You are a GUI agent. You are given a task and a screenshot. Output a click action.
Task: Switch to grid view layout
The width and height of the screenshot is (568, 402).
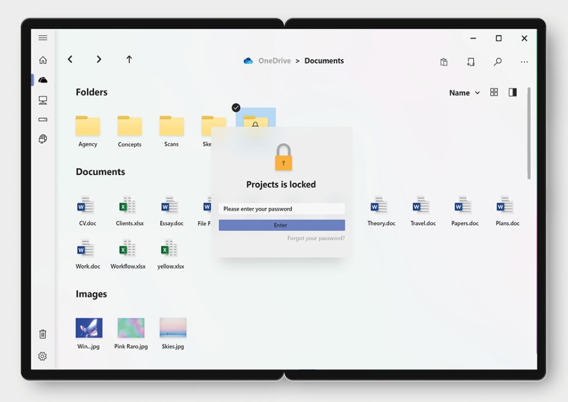494,92
